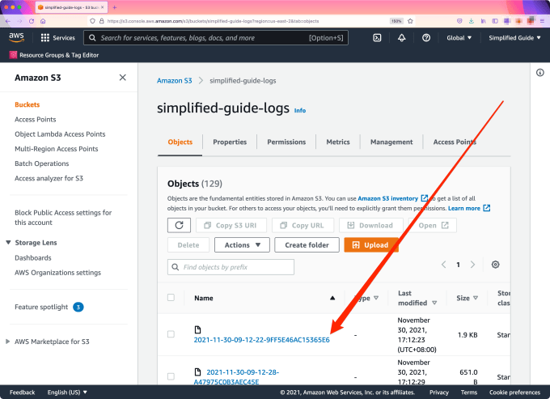This screenshot has height=399, width=550.
Task: Go back in browser history
Action: [8, 21]
